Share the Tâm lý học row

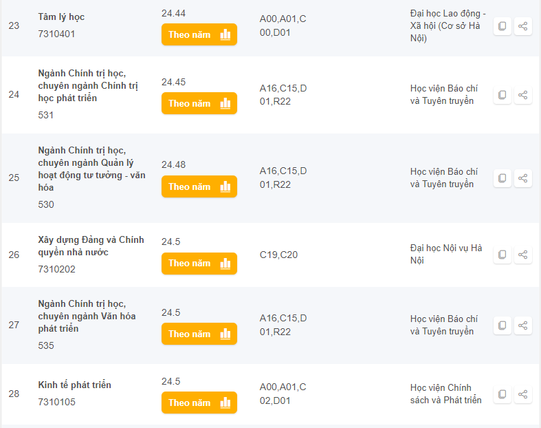click(x=523, y=26)
